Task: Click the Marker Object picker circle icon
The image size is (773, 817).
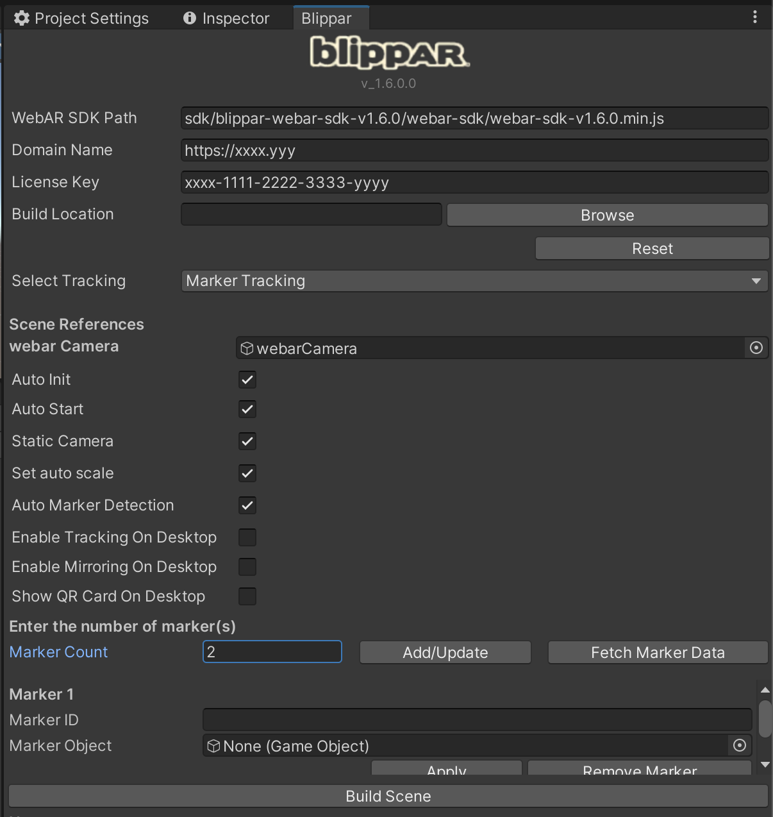Action: (739, 745)
